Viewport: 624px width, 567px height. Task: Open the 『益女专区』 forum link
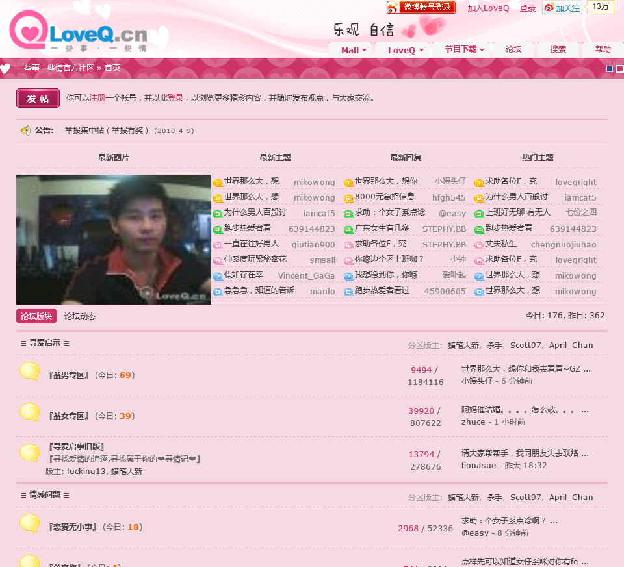[x=69, y=416]
